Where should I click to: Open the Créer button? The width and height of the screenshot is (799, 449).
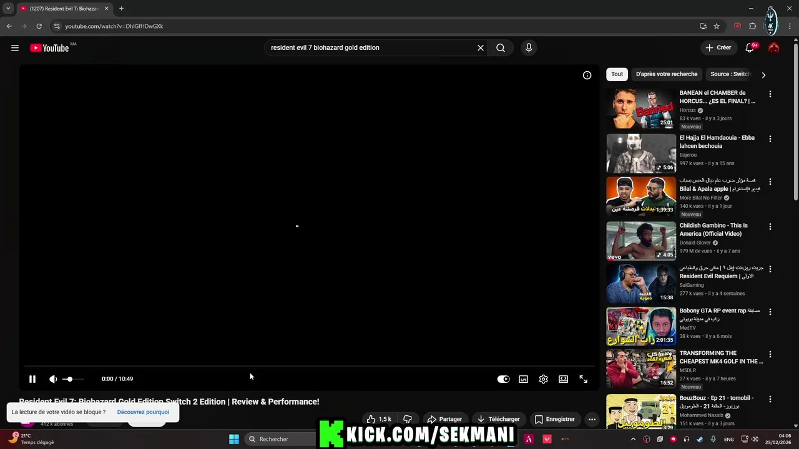click(718, 48)
